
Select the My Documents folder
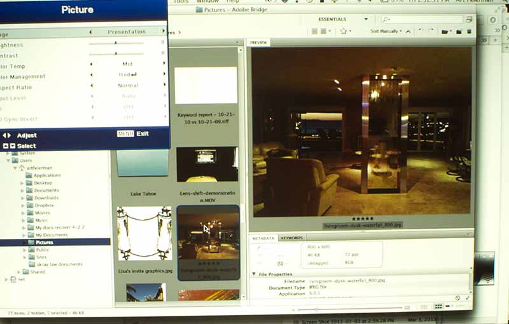coord(48,235)
